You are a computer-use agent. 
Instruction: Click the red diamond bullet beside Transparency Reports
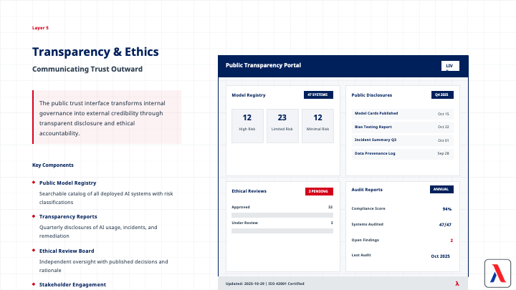34,216
